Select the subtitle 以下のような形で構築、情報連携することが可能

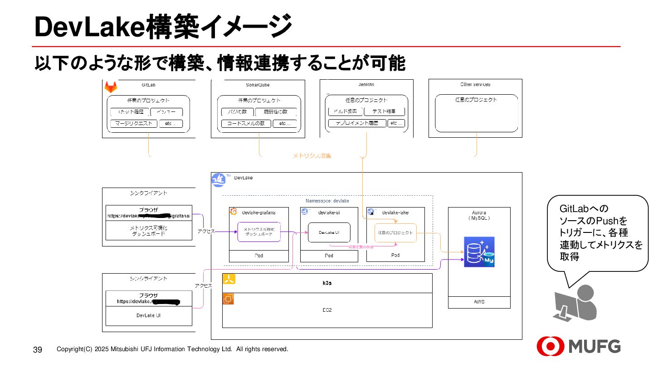coord(220,63)
